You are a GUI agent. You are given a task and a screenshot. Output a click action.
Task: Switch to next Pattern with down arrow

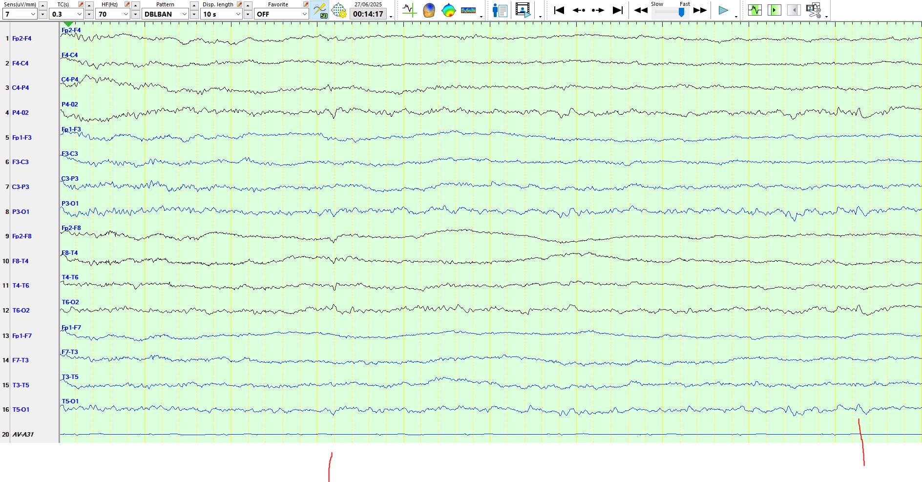pos(194,15)
